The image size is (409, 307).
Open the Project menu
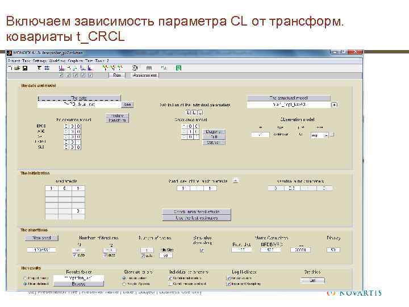pos(14,61)
